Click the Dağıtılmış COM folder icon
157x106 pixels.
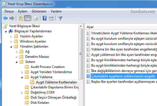click(27, 92)
